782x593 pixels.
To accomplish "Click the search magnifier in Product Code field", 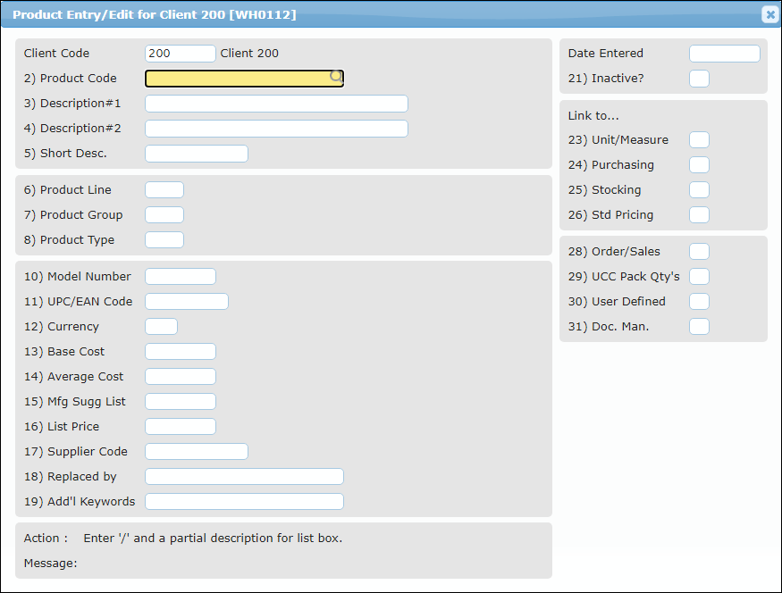I will 336,78.
